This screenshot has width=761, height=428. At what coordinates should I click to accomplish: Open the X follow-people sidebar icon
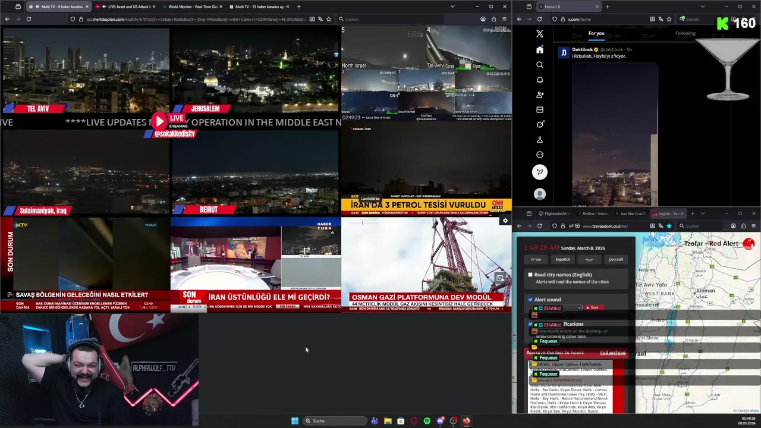point(540,95)
